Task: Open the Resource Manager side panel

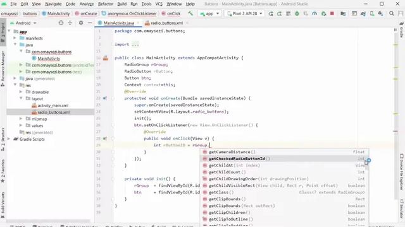Action: tap(3, 69)
